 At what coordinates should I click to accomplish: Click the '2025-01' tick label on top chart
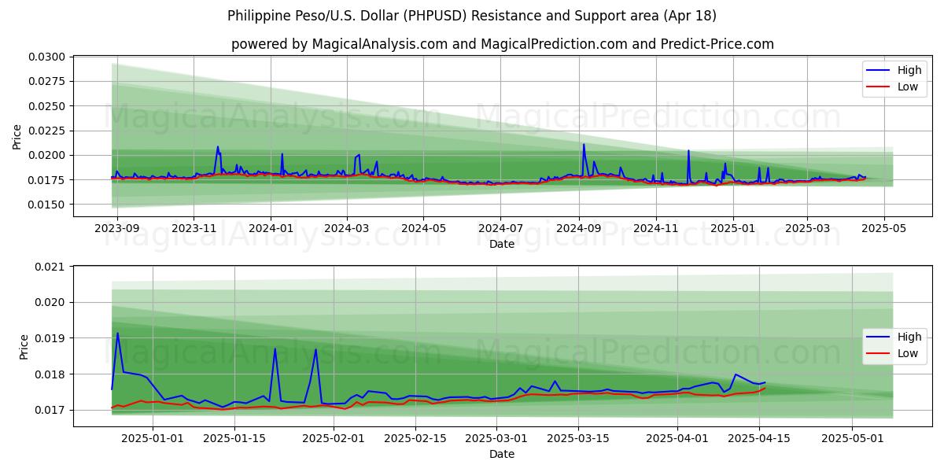[732, 228]
